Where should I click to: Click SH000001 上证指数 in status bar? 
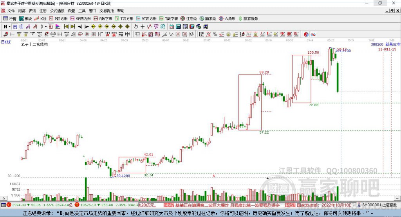379,205
